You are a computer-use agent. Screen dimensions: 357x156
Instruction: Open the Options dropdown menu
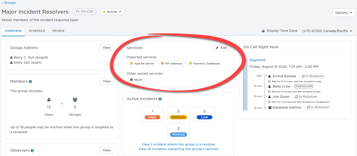[x=344, y=13]
